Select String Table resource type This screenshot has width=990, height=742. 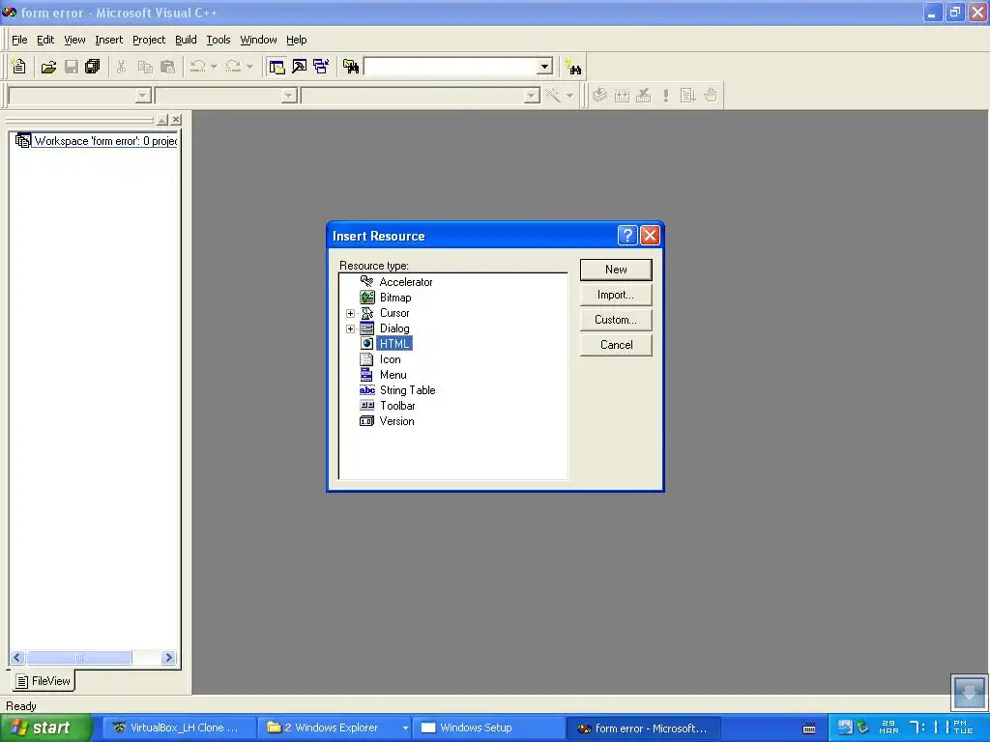(x=407, y=390)
